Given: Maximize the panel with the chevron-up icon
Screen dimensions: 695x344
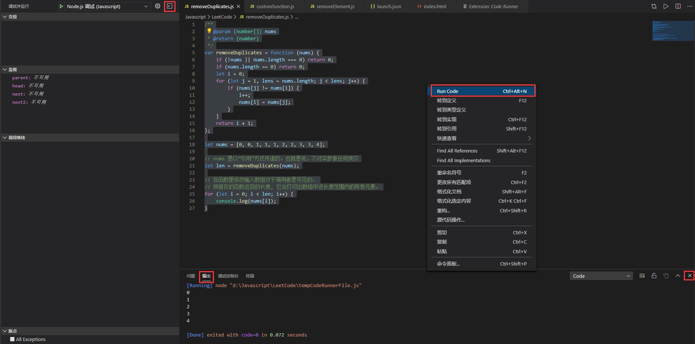Looking at the screenshot, I should (678, 276).
